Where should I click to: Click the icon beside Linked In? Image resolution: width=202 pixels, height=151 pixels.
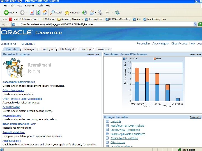pyautogui.click(x=107, y=121)
